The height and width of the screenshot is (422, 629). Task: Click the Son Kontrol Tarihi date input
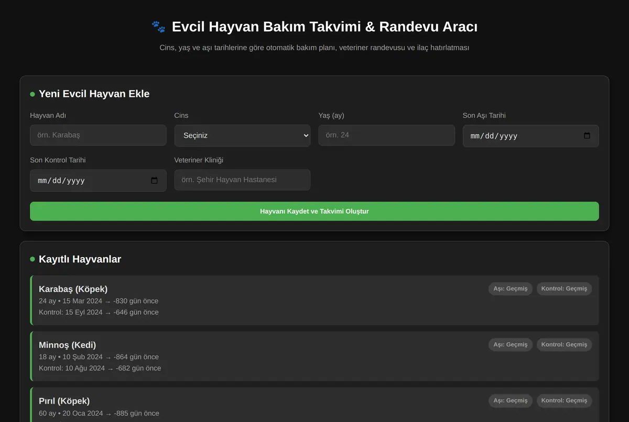click(98, 181)
